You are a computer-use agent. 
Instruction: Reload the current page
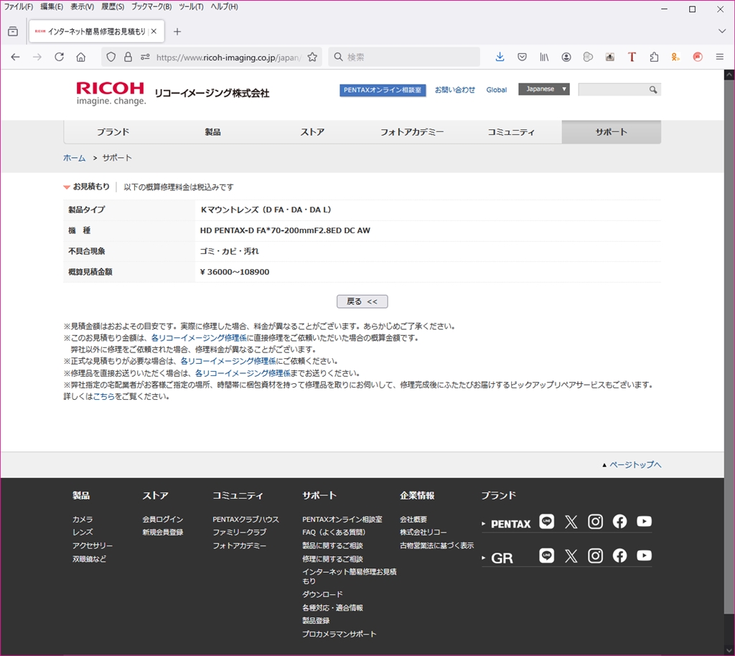point(59,57)
